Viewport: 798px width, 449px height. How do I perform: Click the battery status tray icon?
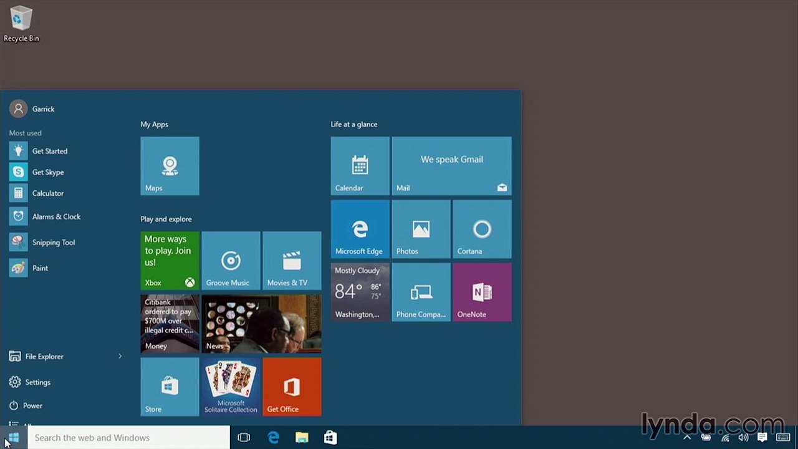point(706,438)
